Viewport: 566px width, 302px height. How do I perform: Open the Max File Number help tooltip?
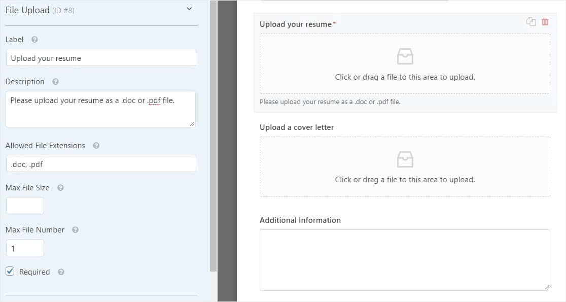[x=75, y=229]
